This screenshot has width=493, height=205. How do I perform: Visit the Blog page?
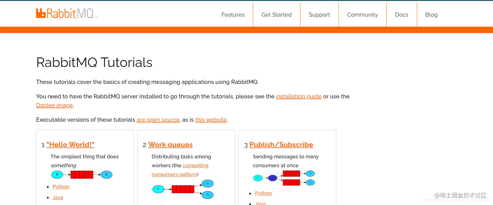(431, 15)
